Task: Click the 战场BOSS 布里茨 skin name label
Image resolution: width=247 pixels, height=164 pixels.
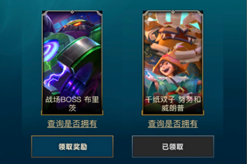Action: (72, 104)
